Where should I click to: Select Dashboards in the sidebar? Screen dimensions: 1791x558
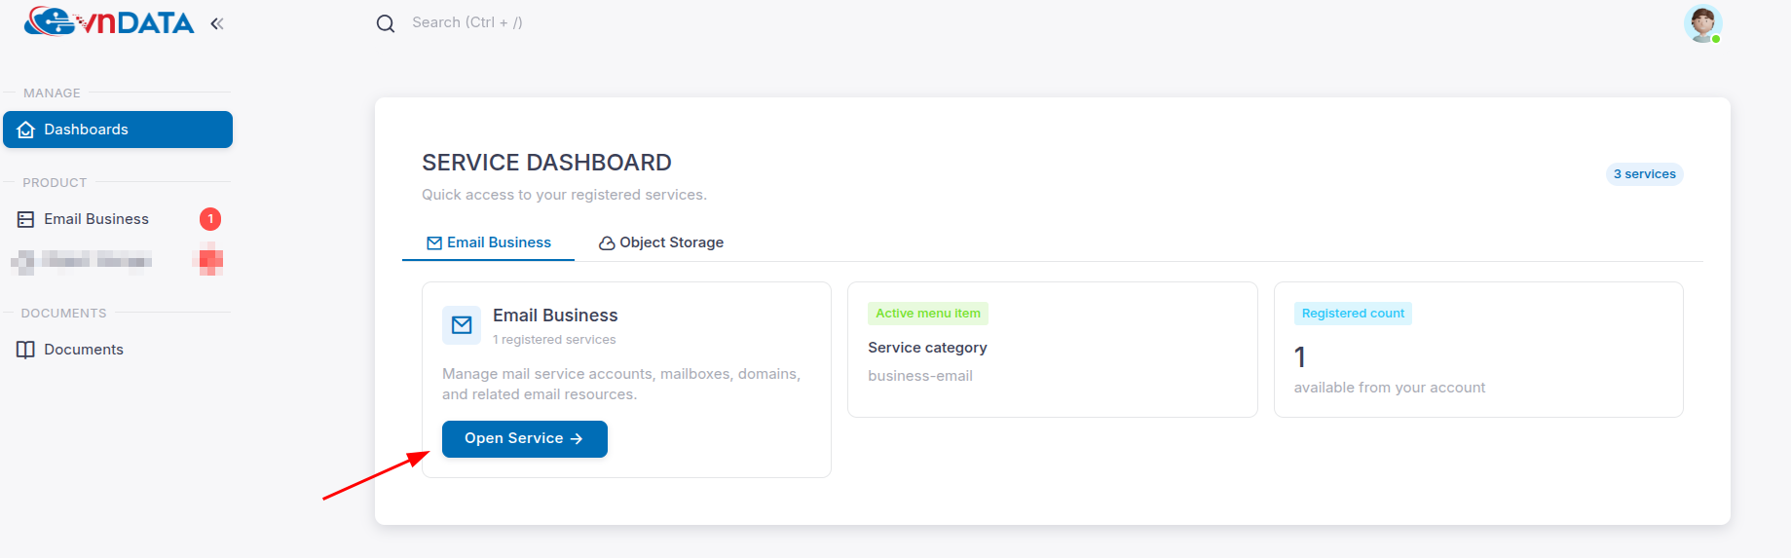pyautogui.click(x=118, y=130)
